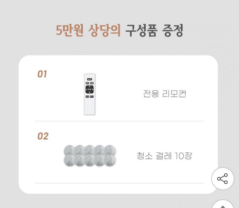Click the play/pause center of the remote's d-pad
Viewport: 239px width, 208px height.
(89, 90)
